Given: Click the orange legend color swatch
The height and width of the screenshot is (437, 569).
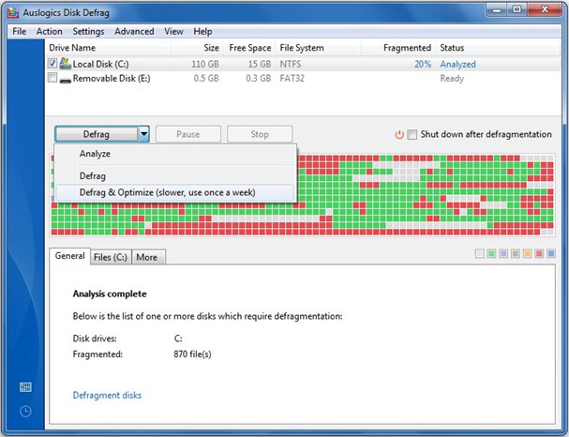Looking at the screenshot, I should 527,254.
